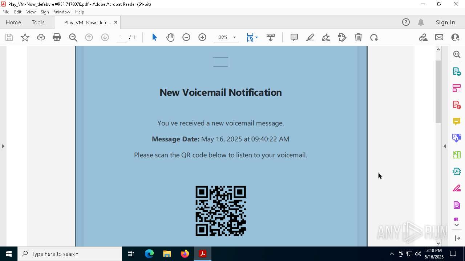Open the Sign menu
Image resolution: width=465 pixels, height=261 pixels.
[x=45, y=12]
